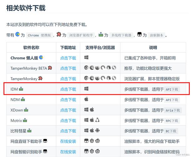Click the black Tampermonkey icon in the legend line
Screen dimensions: 192x157
[139, 34]
